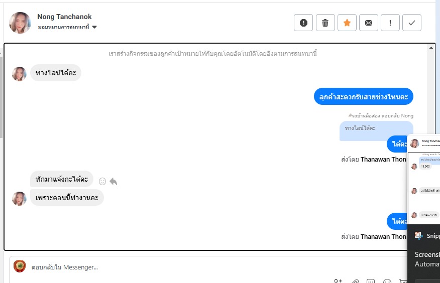
Task: Mark conversation unread with envelope icon
Action: 369,23
